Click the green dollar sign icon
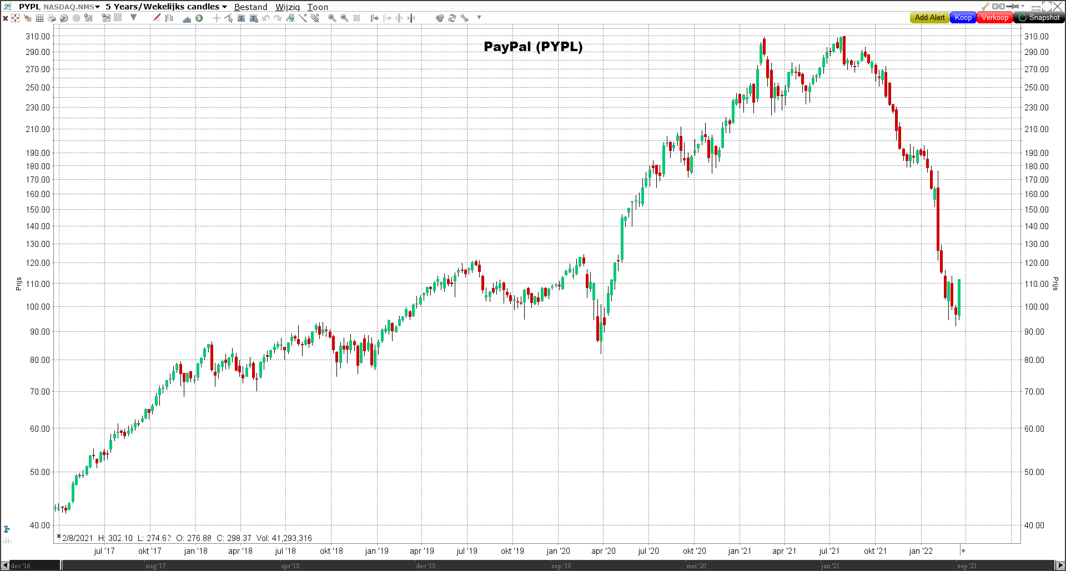This screenshot has height=571, width=1066. [x=199, y=18]
